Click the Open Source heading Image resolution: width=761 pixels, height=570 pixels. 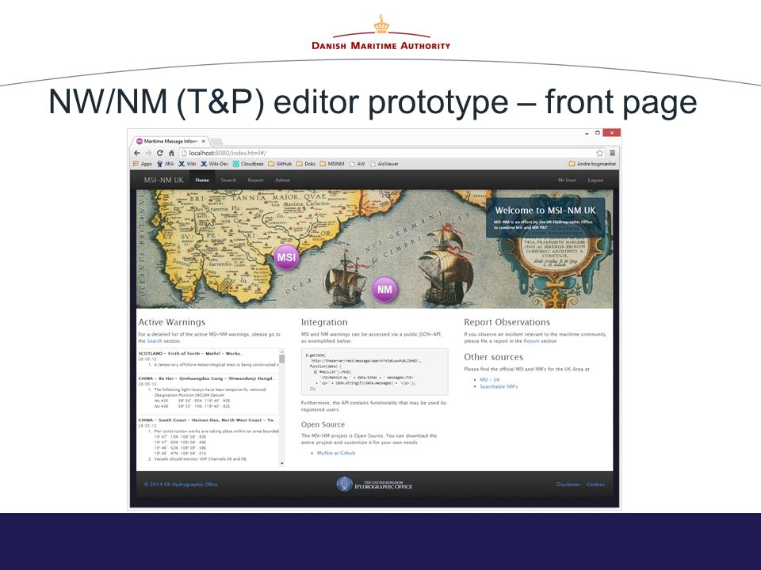tap(323, 424)
